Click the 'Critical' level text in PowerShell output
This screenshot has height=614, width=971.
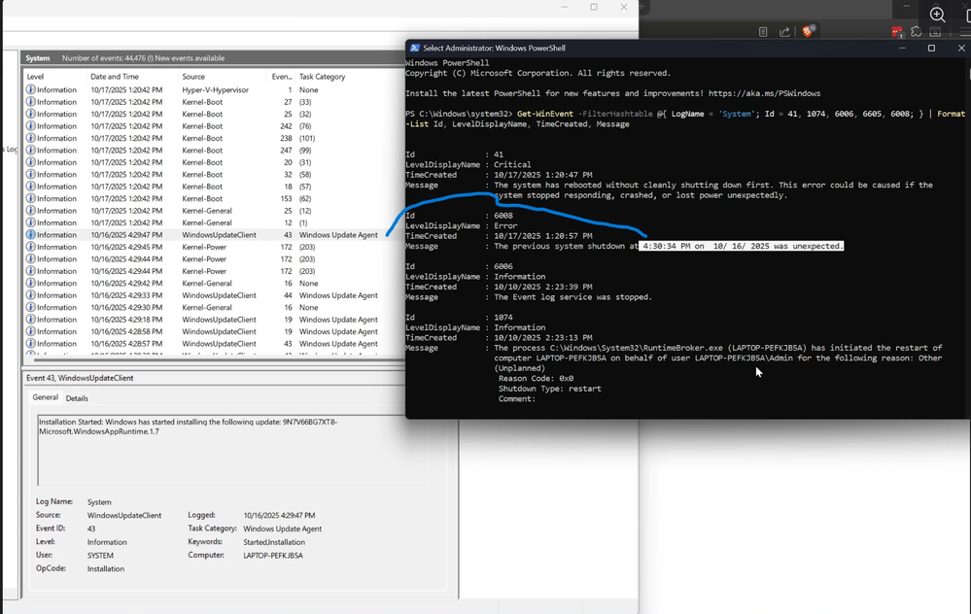coord(512,164)
